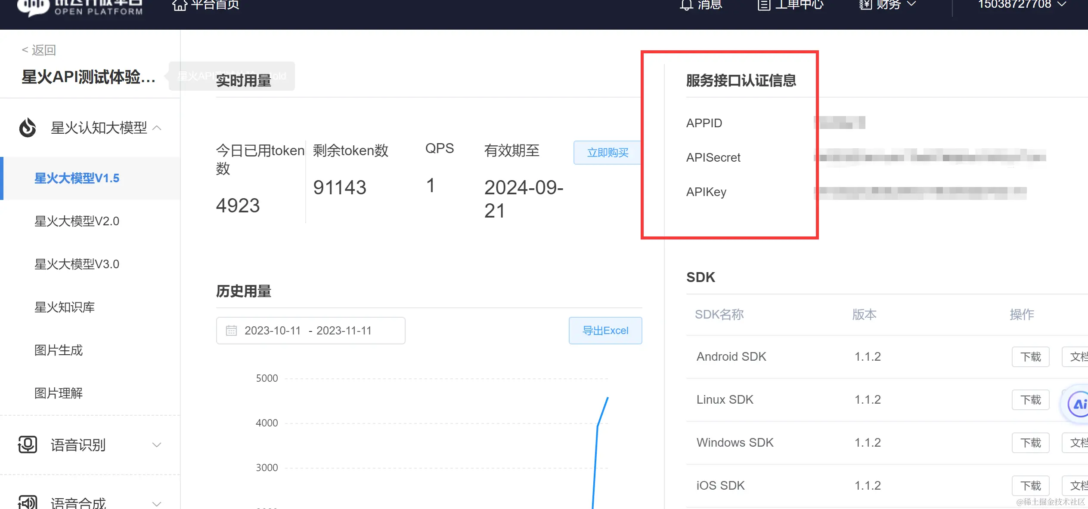1088x509 pixels.
Task: Click the Linux SDK name cell
Action: 725,399
